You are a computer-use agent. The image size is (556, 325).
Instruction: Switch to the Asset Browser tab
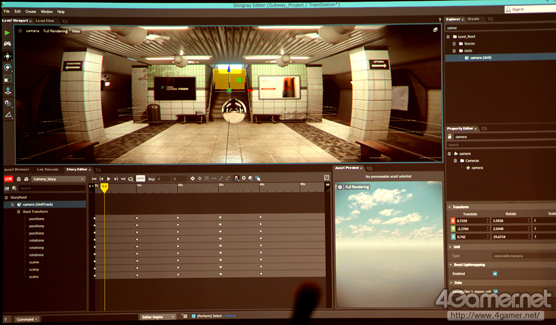17,169
